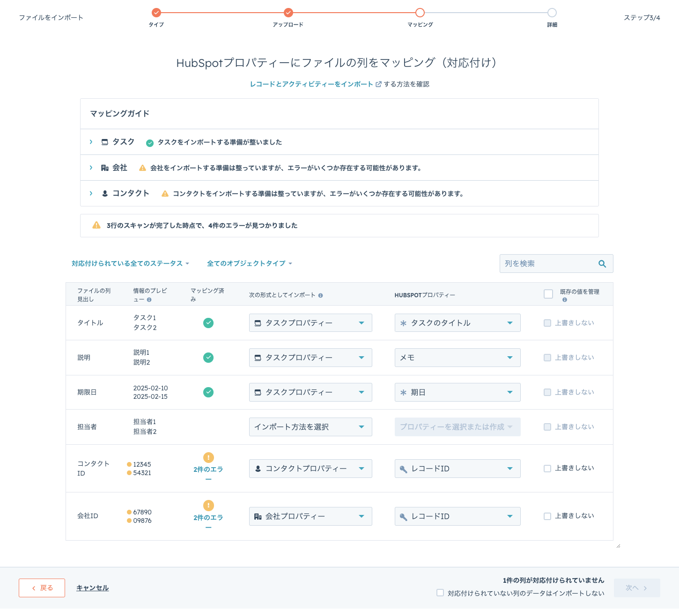The height and width of the screenshot is (609, 679).
Task: Open the メモ property dropdown
Action: [458, 358]
